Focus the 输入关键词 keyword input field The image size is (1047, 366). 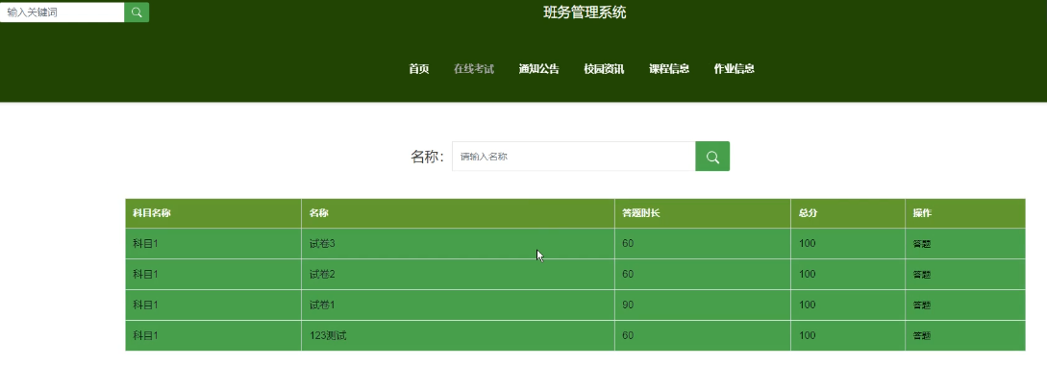(x=62, y=12)
